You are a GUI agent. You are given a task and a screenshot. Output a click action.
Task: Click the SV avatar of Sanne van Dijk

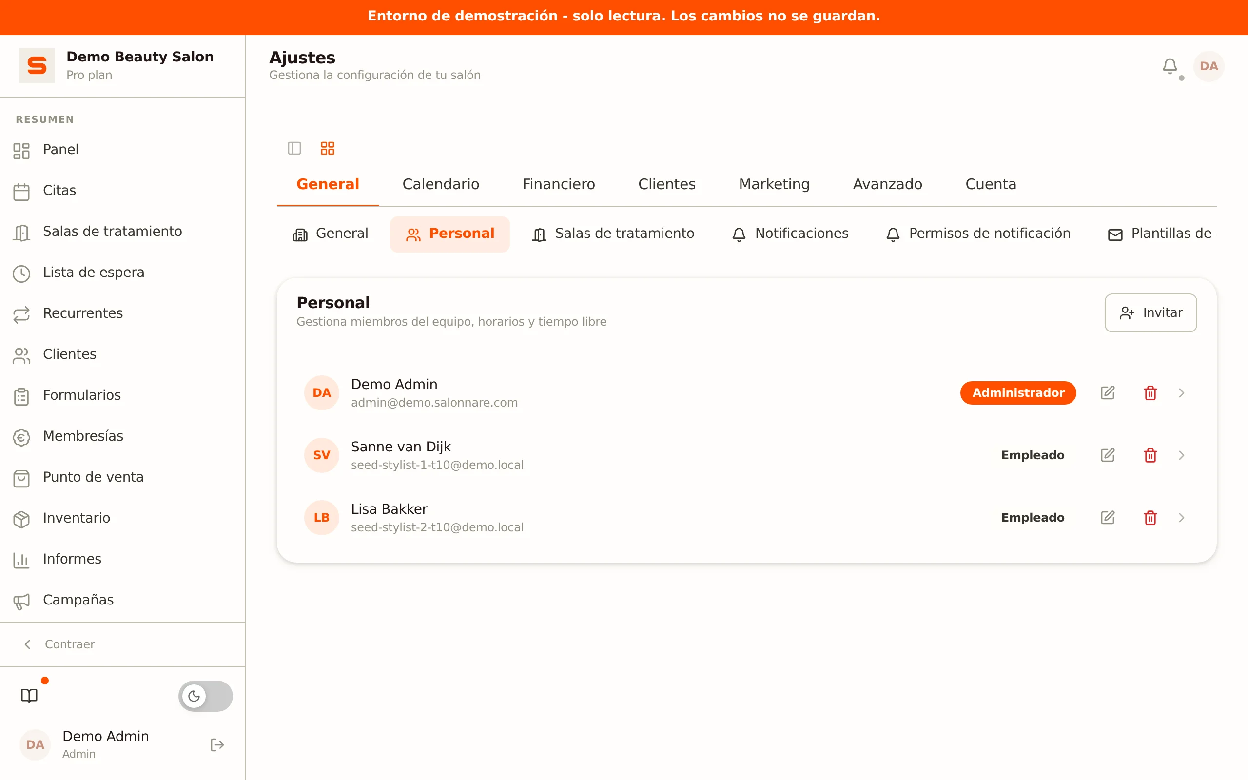point(322,455)
